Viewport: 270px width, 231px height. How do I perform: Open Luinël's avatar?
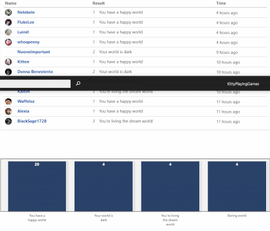tap(8, 32)
